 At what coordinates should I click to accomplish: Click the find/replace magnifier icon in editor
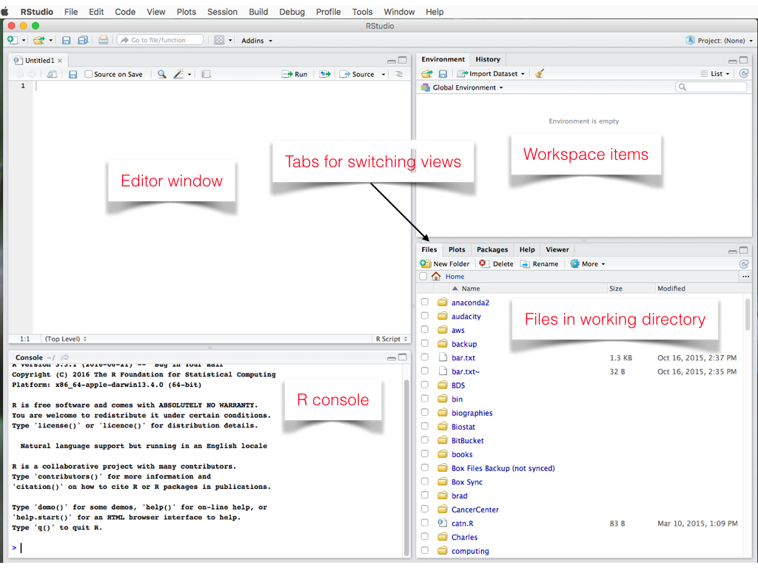point(161,74)
